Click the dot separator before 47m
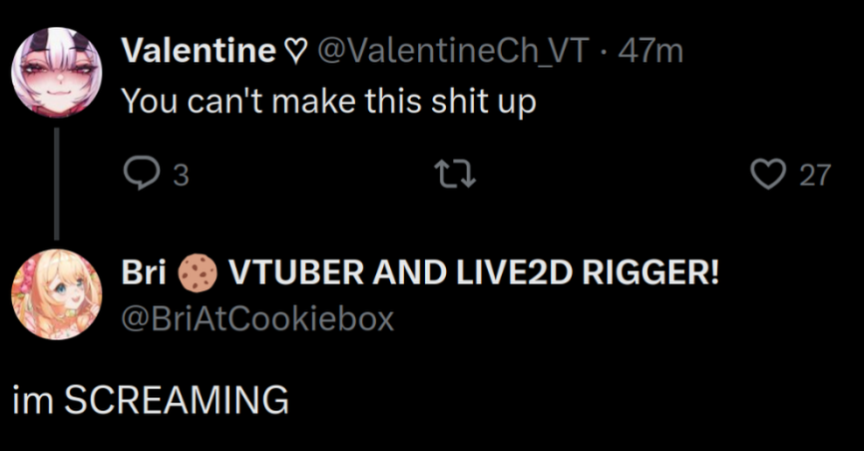This screenshot has width=864, height=451. [604, 53]
